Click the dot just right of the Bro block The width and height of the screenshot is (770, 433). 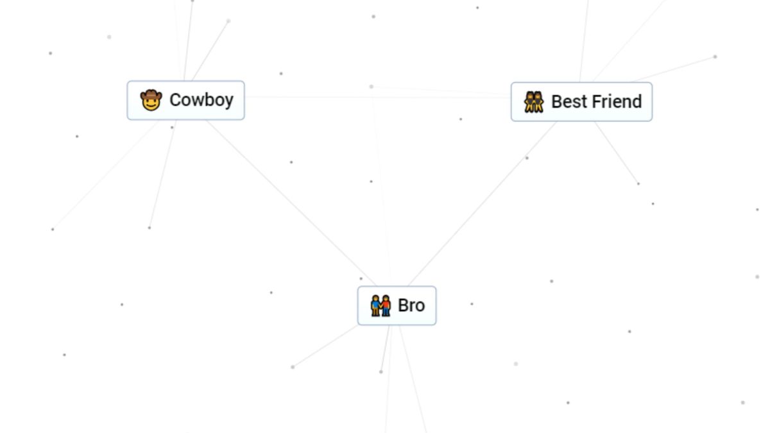(472, 304)
